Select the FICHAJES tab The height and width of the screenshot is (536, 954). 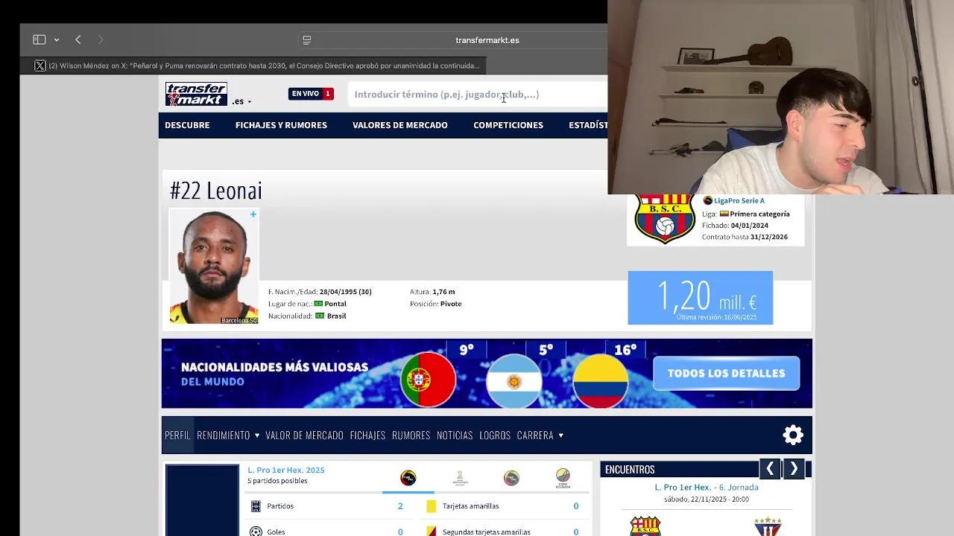pos(367,435)
